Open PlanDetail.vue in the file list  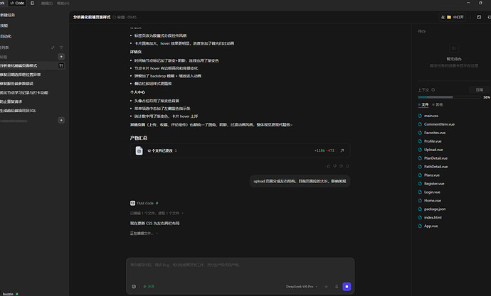coord(435,158)
